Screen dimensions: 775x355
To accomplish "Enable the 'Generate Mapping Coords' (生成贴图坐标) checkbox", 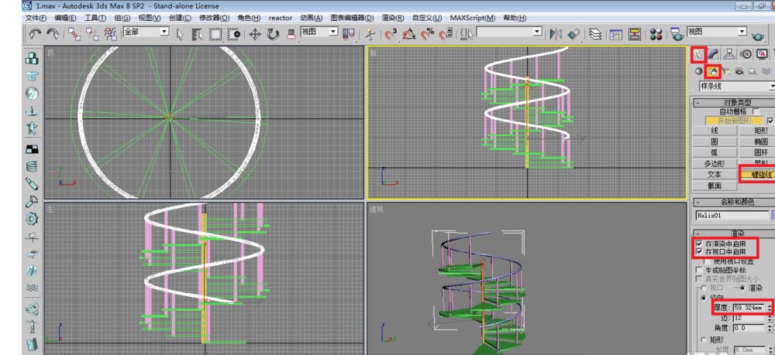I will pyautogui.click(x=699, y=270).
